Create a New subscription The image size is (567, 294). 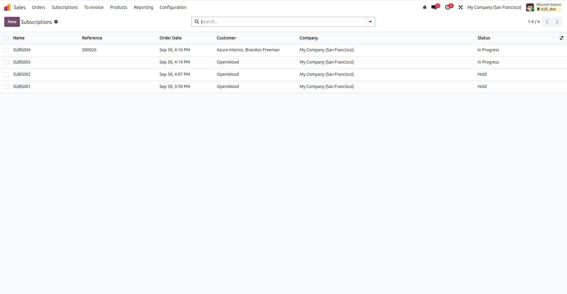12,22
